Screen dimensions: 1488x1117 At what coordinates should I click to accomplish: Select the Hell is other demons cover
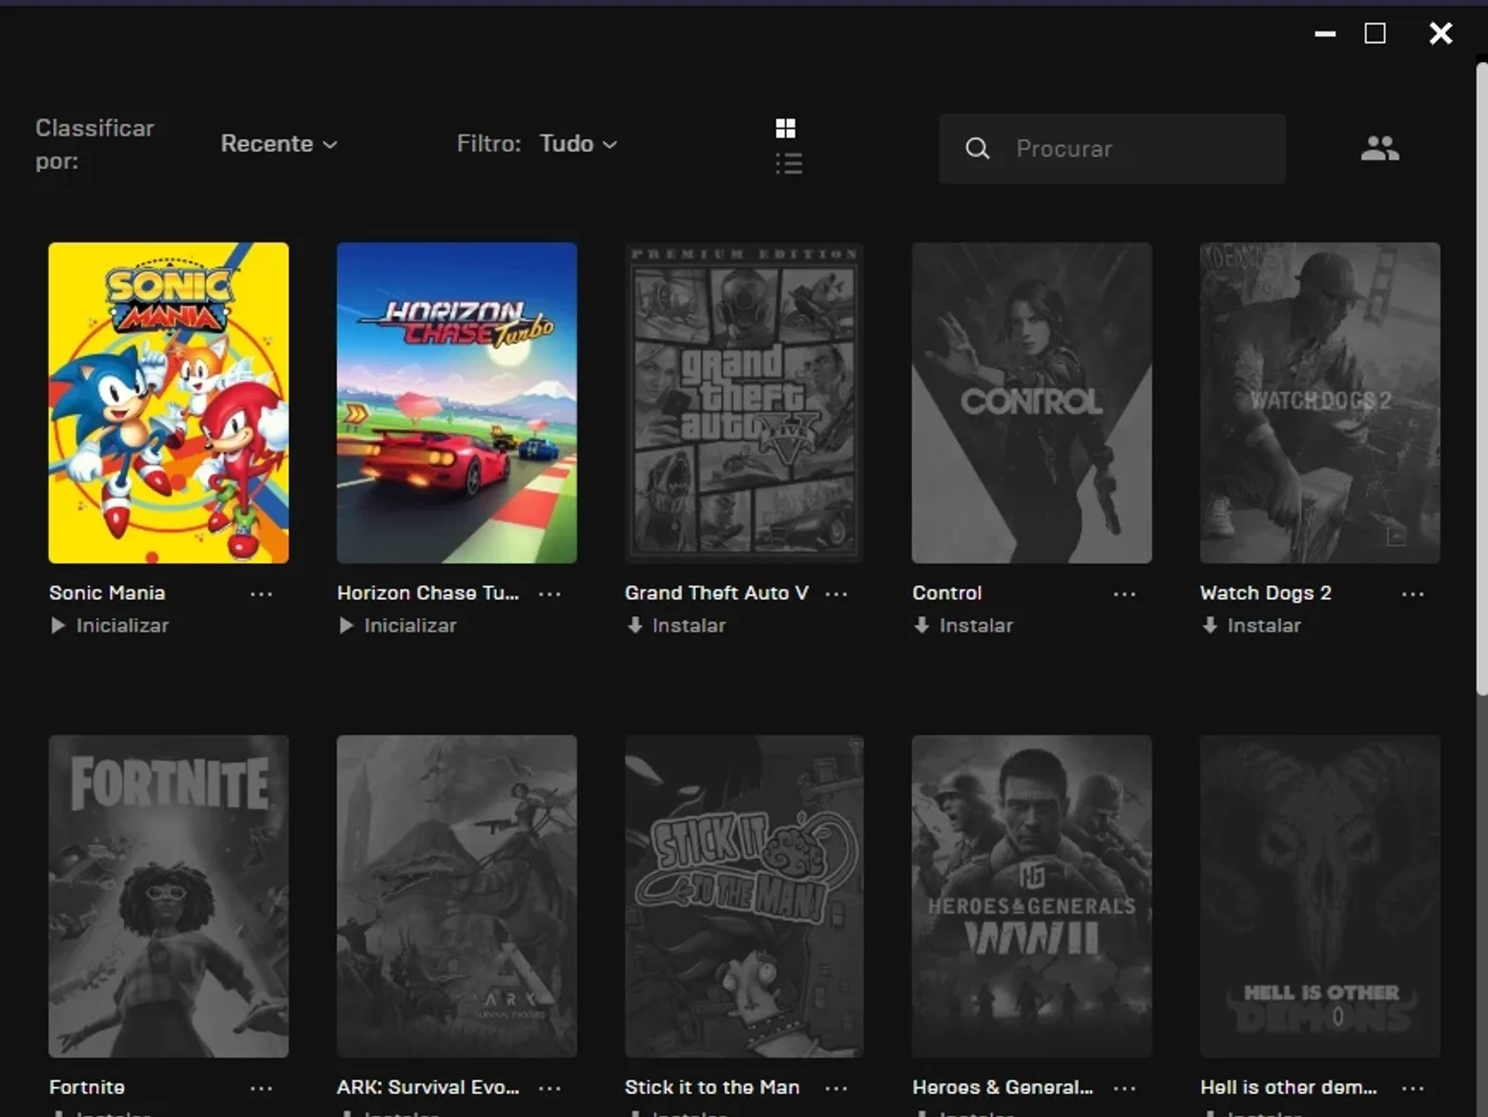click(1320, 896)
